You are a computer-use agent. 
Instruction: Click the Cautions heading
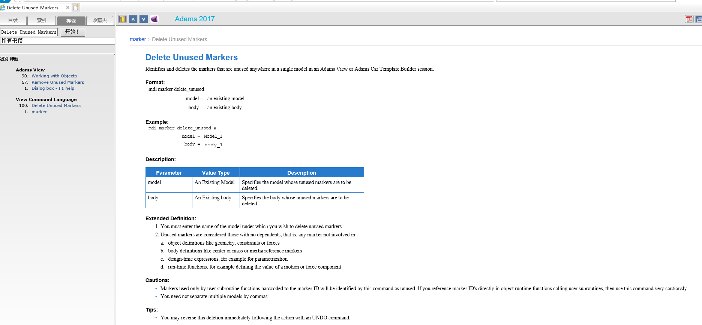click(157, 280)
